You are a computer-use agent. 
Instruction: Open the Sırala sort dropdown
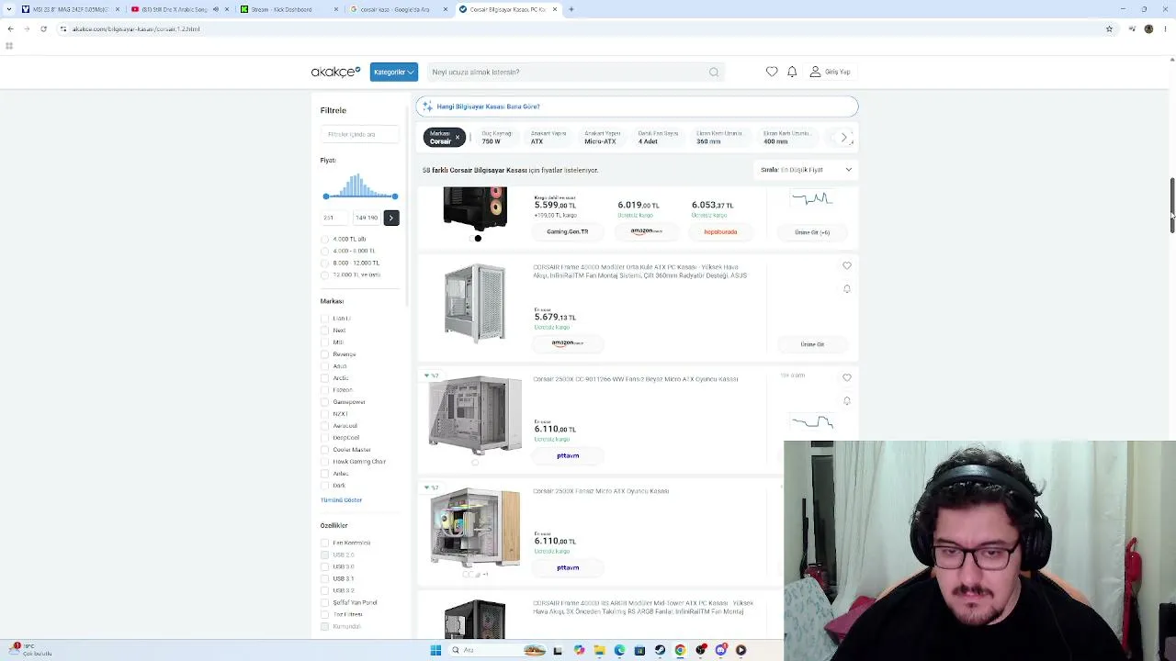tap(806, 170)
